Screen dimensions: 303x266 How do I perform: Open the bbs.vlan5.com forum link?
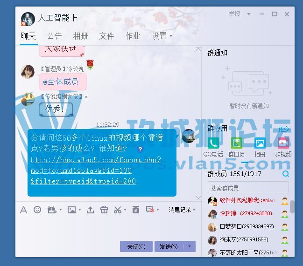click(96, 170)
